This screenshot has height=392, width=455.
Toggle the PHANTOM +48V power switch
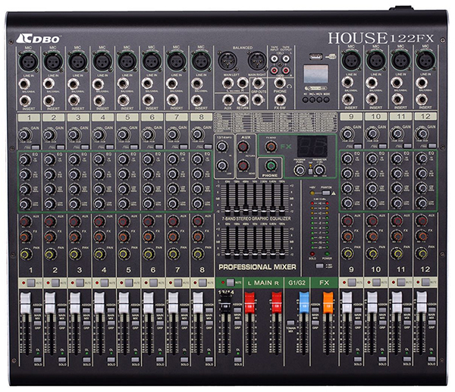pyautogui.click(x=326, y=193)
